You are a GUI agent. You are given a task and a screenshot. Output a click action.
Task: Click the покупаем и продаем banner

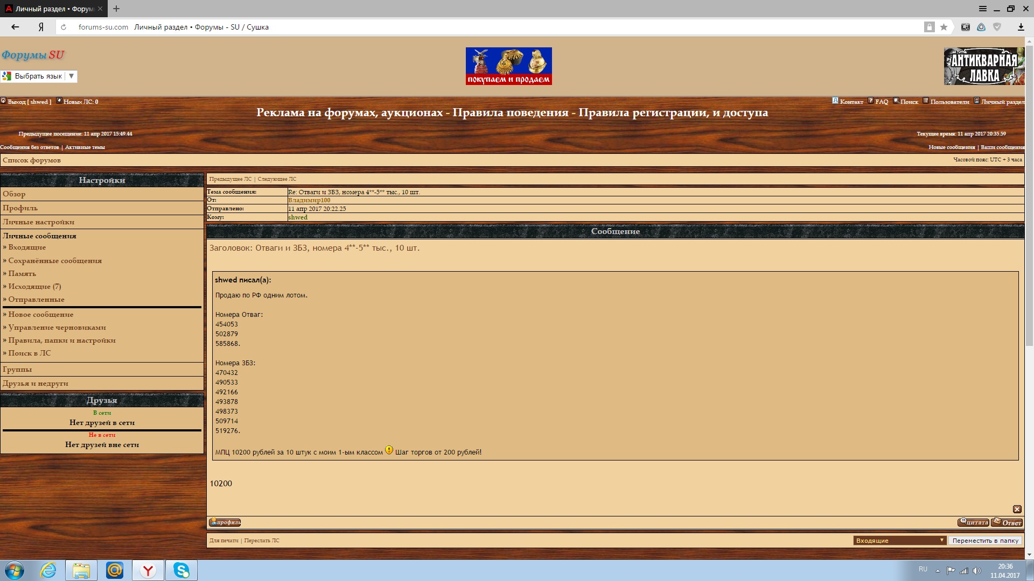509,66
